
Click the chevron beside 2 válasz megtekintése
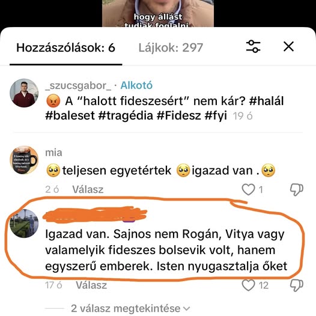point(186,309)
